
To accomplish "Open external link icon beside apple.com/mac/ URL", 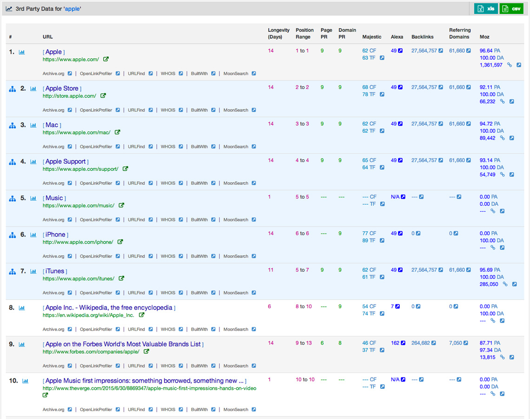I will coord(117,132).
